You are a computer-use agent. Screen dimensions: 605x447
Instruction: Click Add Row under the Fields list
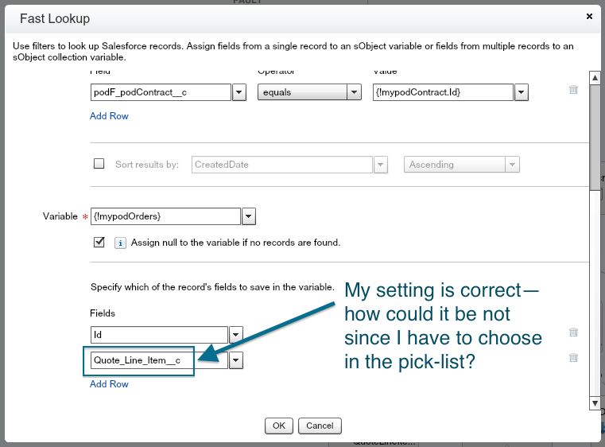(109, 384)
